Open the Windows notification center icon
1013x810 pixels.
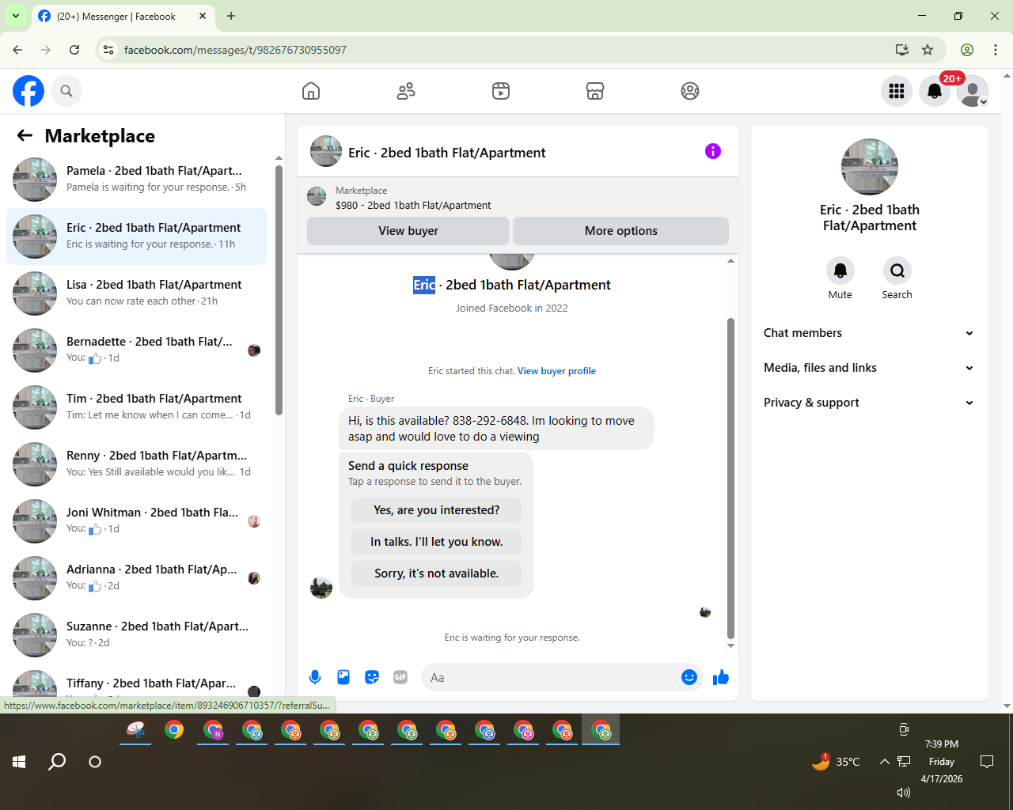tap(987, 762)
